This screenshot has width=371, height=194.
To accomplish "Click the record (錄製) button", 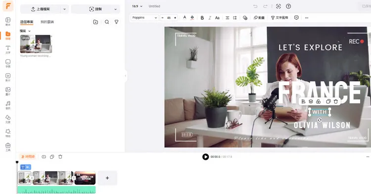I will pos(95,9).
